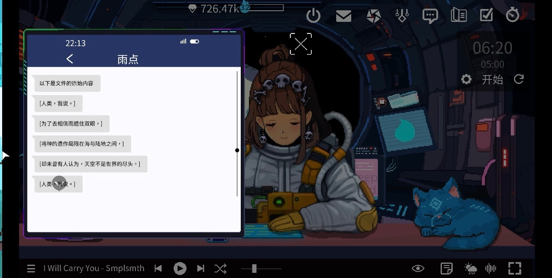Open the mail envelope icon

pos(343,16)
